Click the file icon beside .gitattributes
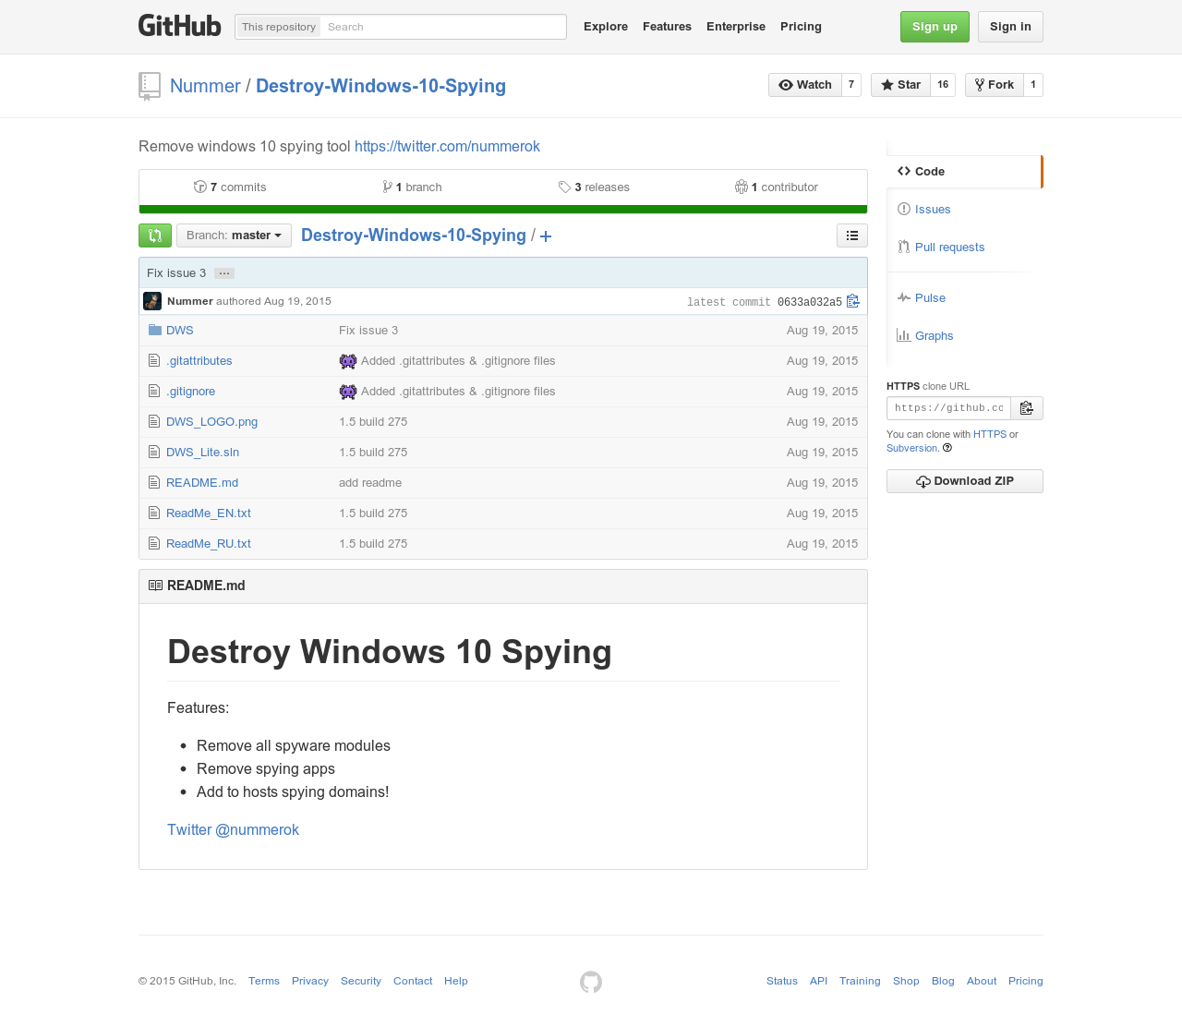The height and width of the screenshot is (1027, 1182). pyautogui.click(x=154, y=361)
